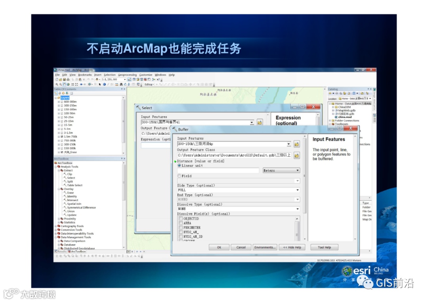Switch Table Of Contents to list by visibility
The width and height of the screenshot is (428, 302).
click(x=63, y=93)
